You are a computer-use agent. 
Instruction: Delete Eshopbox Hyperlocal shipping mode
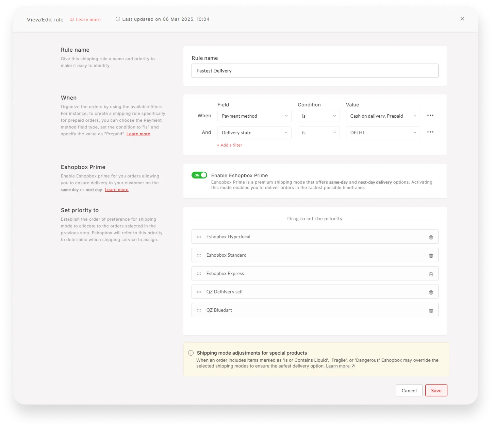pos(431,237)
